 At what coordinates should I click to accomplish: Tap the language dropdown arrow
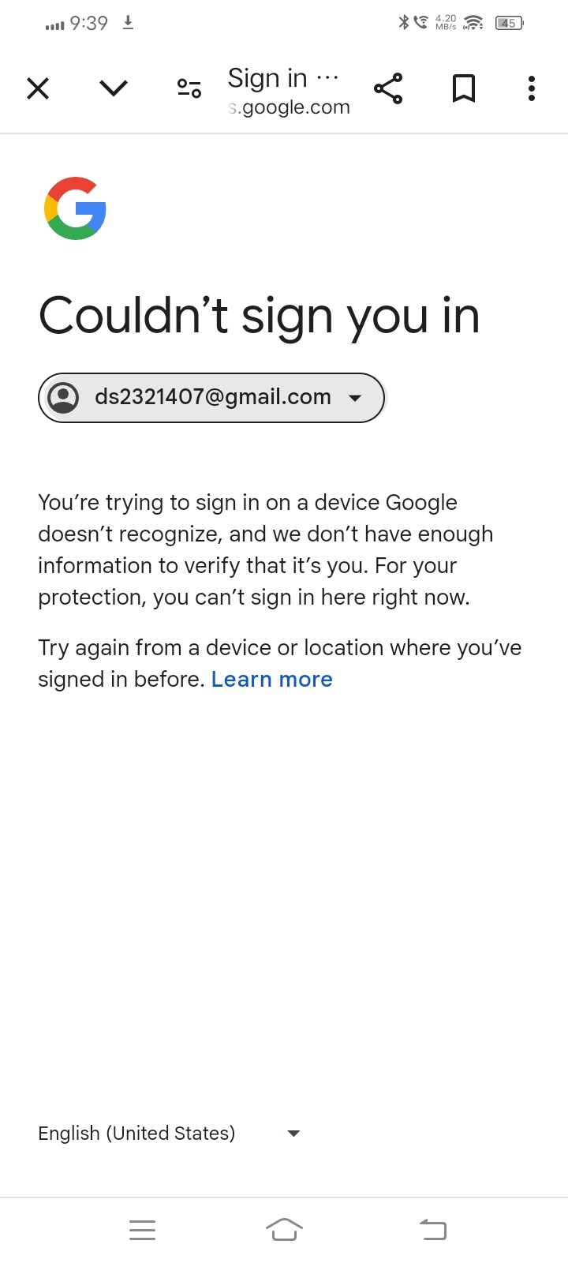click(x=293, y=1134)
